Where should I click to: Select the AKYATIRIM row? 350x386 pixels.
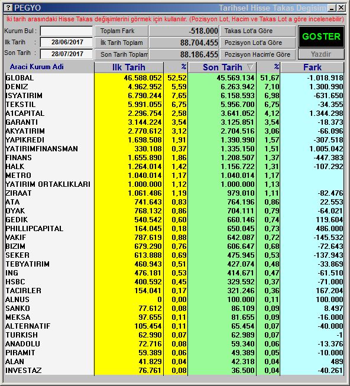click(174, 131)
